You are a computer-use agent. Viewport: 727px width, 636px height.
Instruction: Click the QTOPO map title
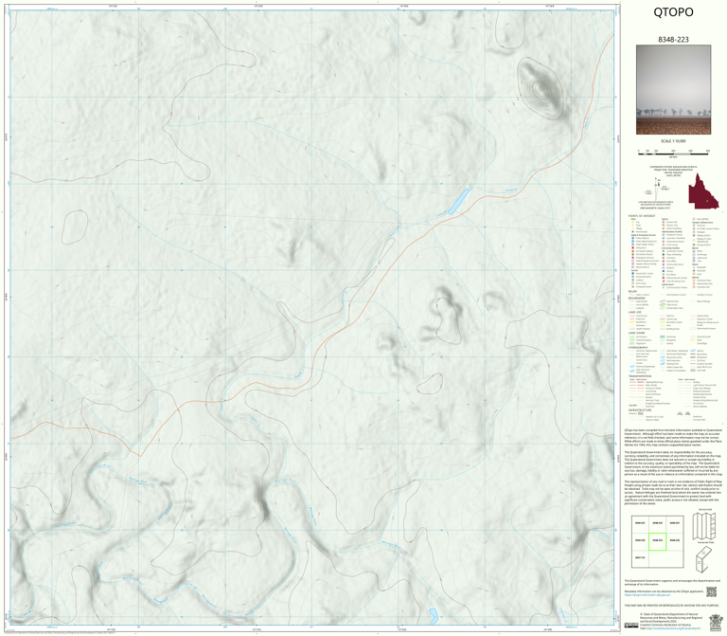click(673, 12)
